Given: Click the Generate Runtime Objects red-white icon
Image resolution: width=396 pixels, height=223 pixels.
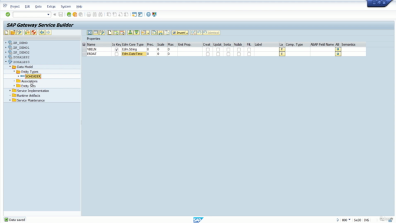Looking at the screenshot, I should 33,32.
